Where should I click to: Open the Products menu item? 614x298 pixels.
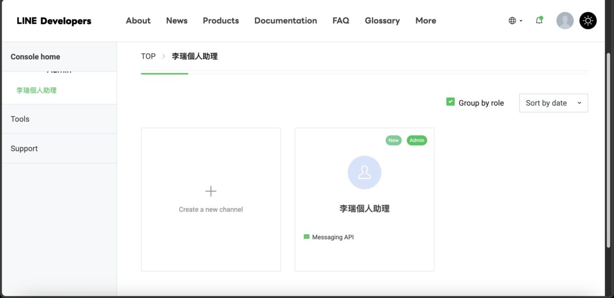[221, 21]
